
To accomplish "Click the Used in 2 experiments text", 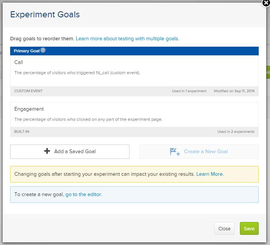I will coord(236,132).
